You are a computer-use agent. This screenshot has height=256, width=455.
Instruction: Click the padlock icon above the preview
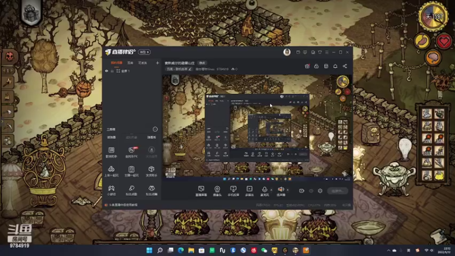point(316,66)
